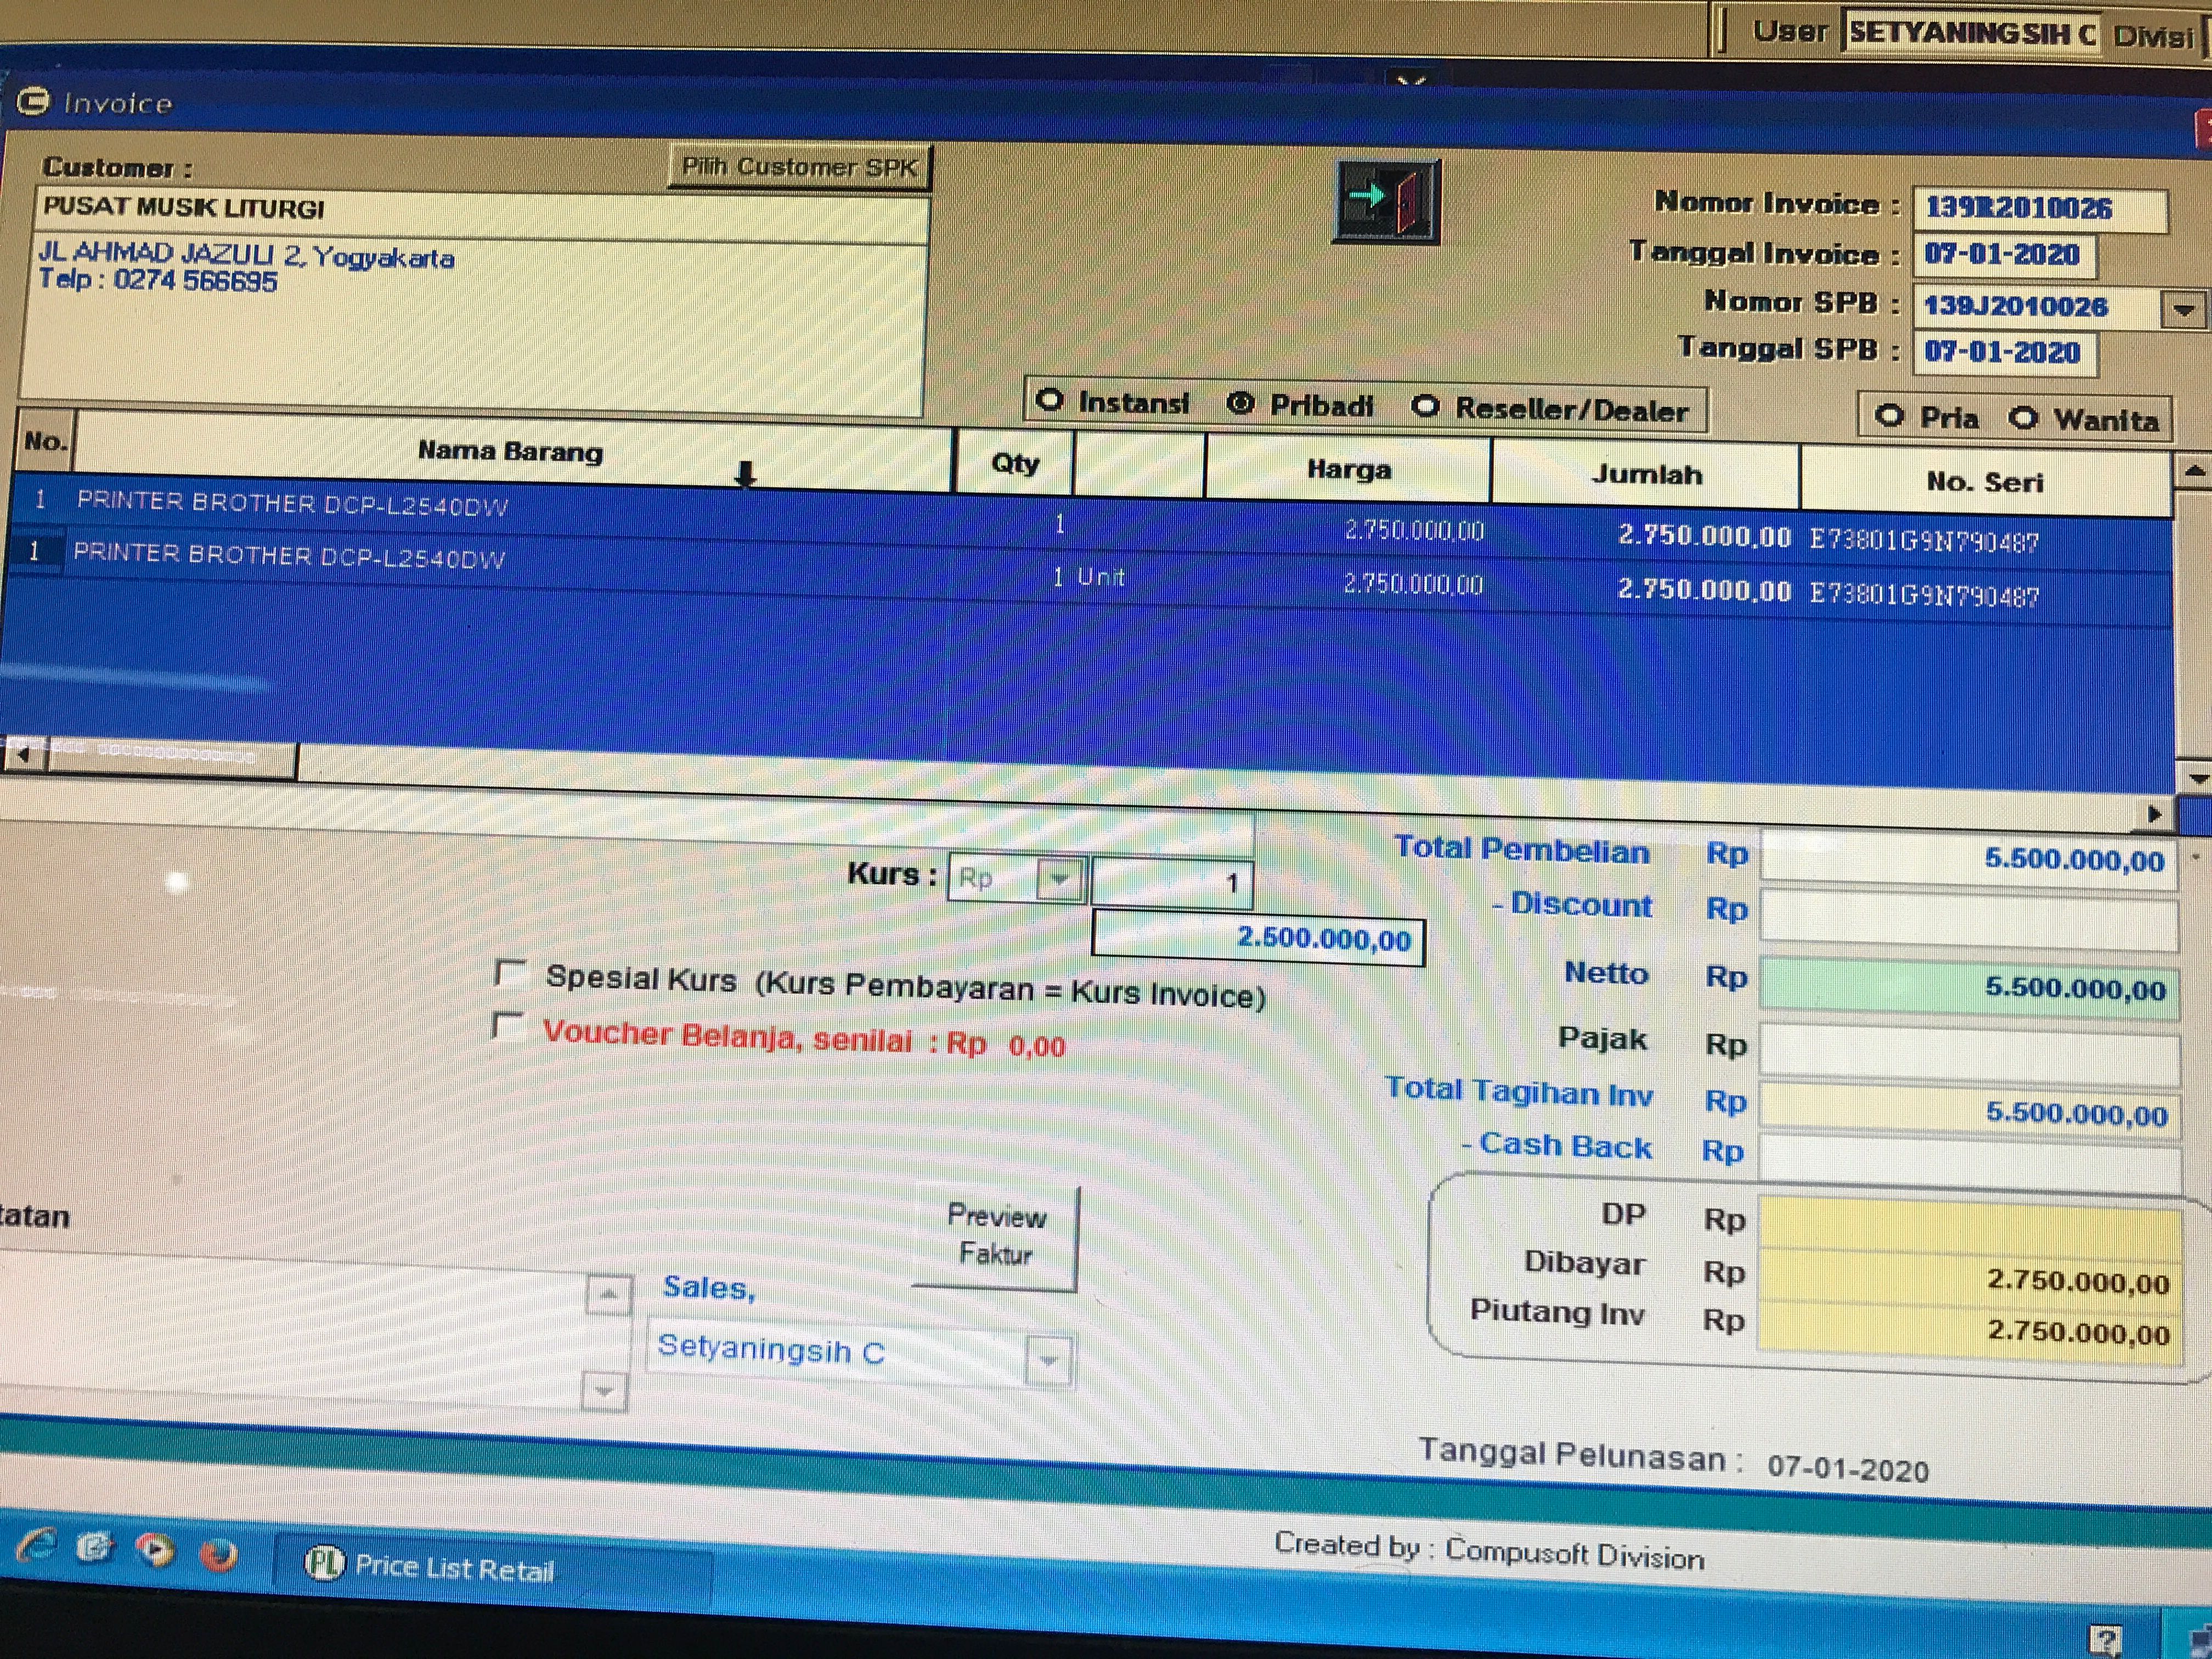The height and width of the screenshot is (1659, 2212).
Task: Choose the Wanita gender option
Action: tap(2023, 417)
